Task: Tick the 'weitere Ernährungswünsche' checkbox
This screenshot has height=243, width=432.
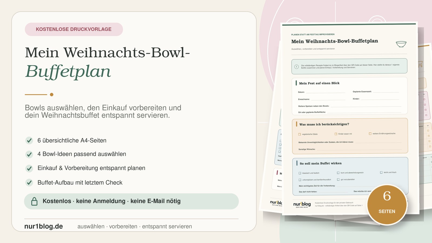Action: tap(370, 133)
